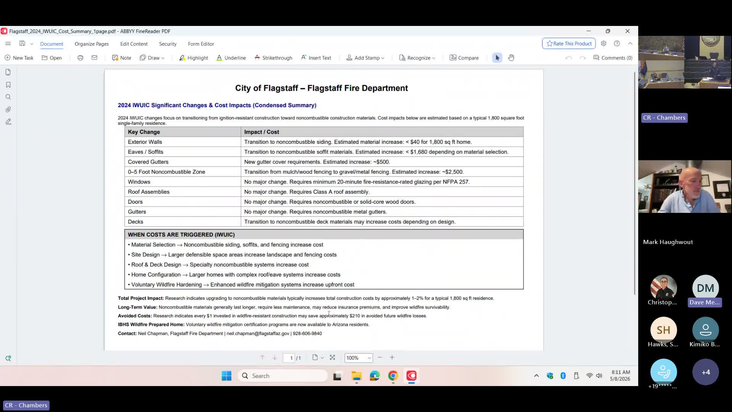Click the Exterior Walls table cell
The width and height of the screenshot is (732, 412).
click(183, 142)
